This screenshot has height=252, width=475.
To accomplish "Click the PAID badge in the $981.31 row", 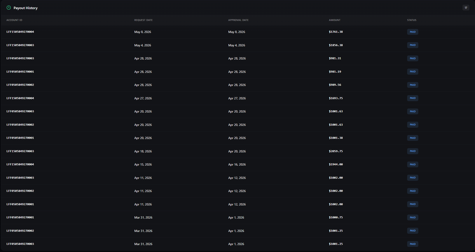I will 412,58.
